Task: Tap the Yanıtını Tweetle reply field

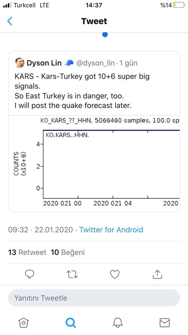Action: click(x=94, y=298)
